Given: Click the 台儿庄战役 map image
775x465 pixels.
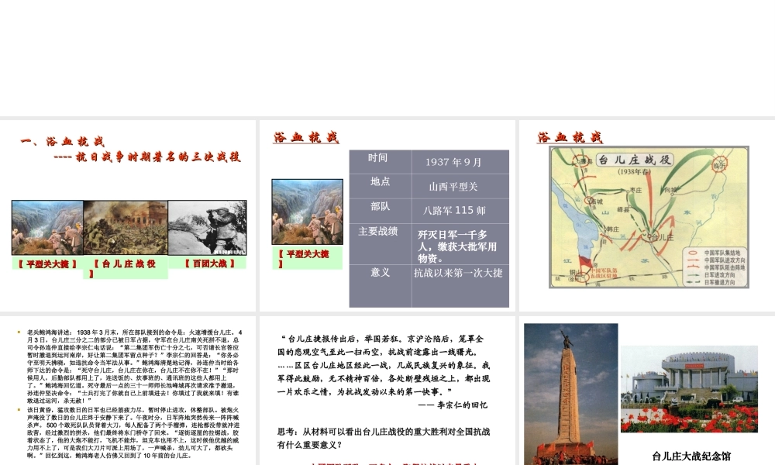Looking at the screenshot, I should point(649,217).
